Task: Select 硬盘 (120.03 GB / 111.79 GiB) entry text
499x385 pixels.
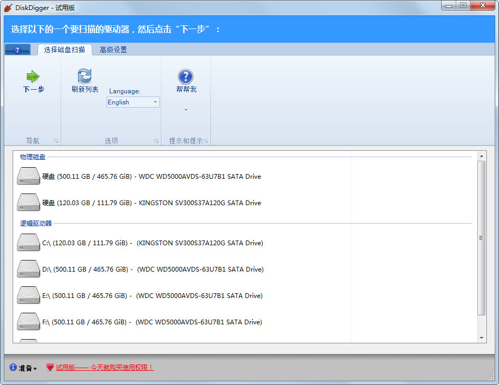Action: tap(151, 203)
